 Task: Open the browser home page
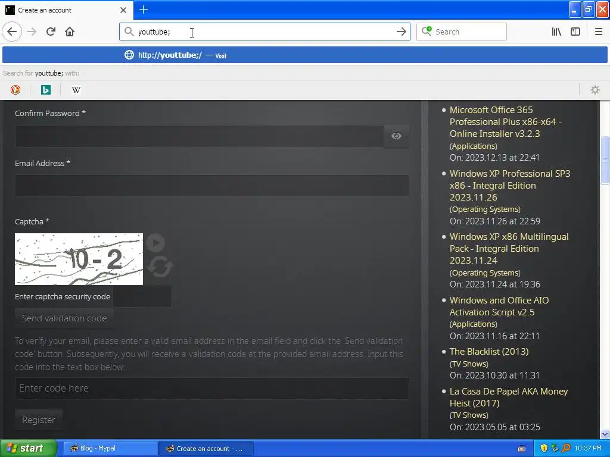pos(70,32)
